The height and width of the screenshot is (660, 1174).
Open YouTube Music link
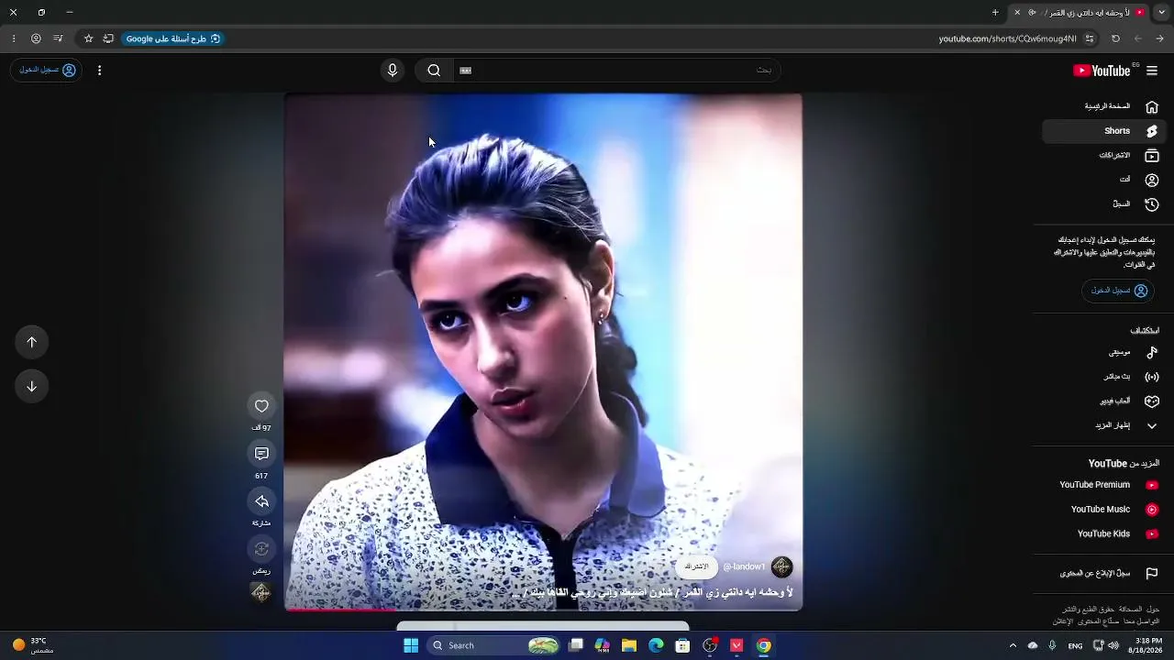click(1103, 510)
